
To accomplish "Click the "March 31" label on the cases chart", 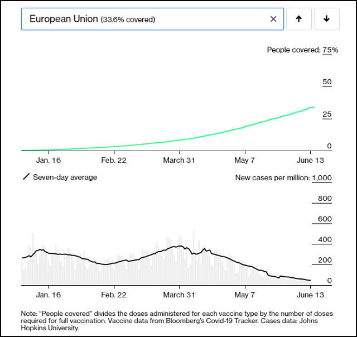I will pos(179,295).
